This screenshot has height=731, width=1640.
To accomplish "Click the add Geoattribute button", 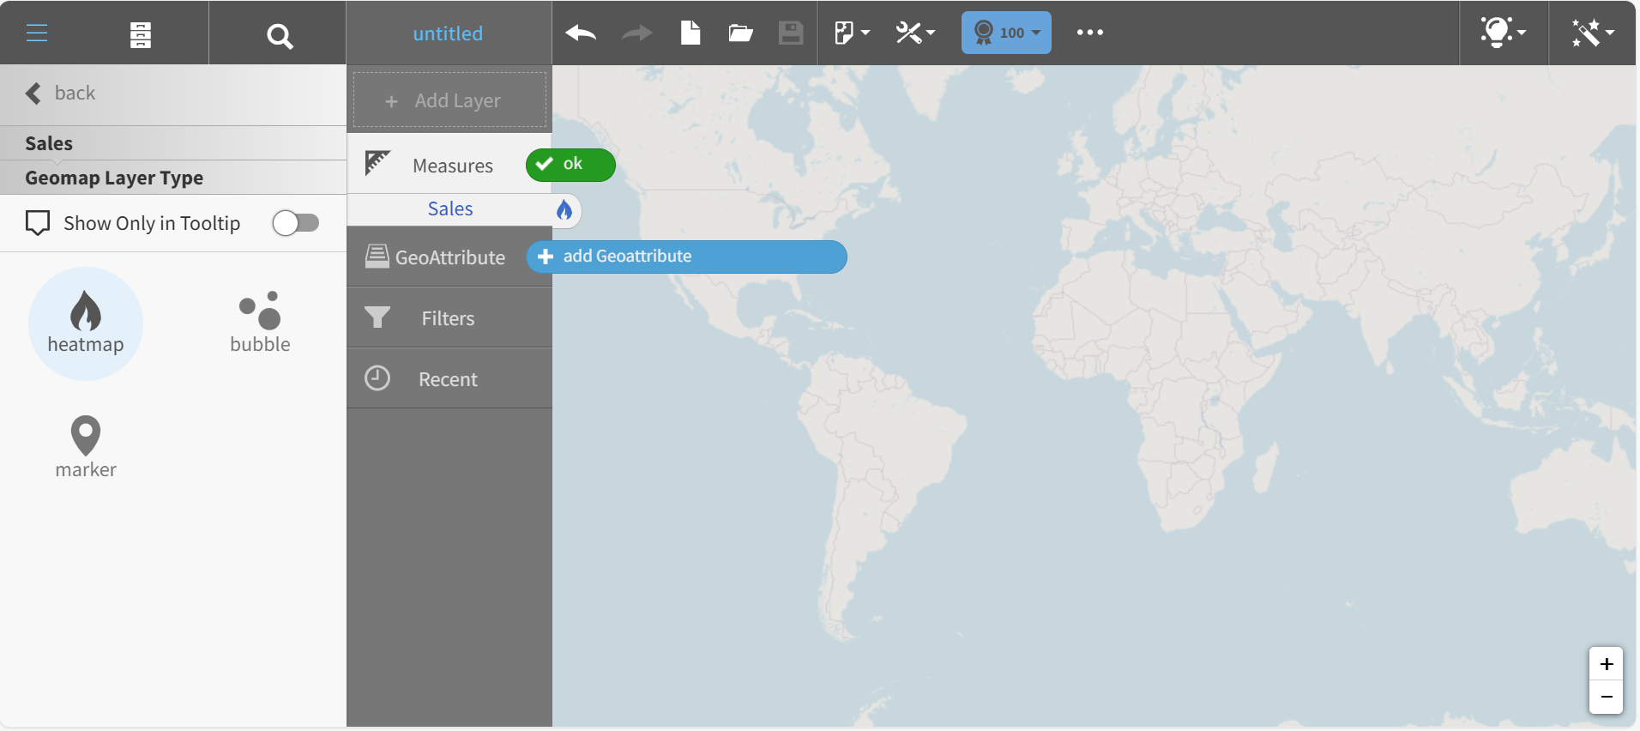I will click(686, 257).
